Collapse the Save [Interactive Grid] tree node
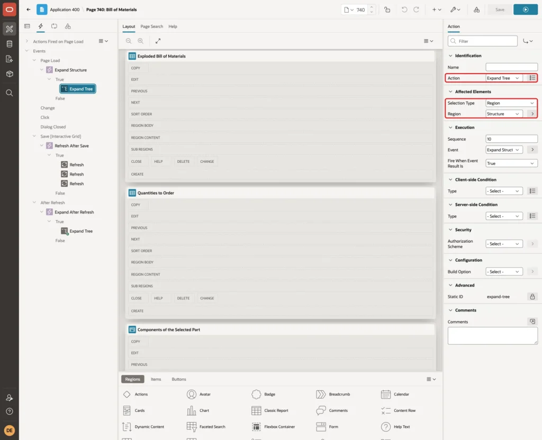Image resolution: width=542 pixels, height=440 pixels. pyautogui.click(x=34, y=136)
